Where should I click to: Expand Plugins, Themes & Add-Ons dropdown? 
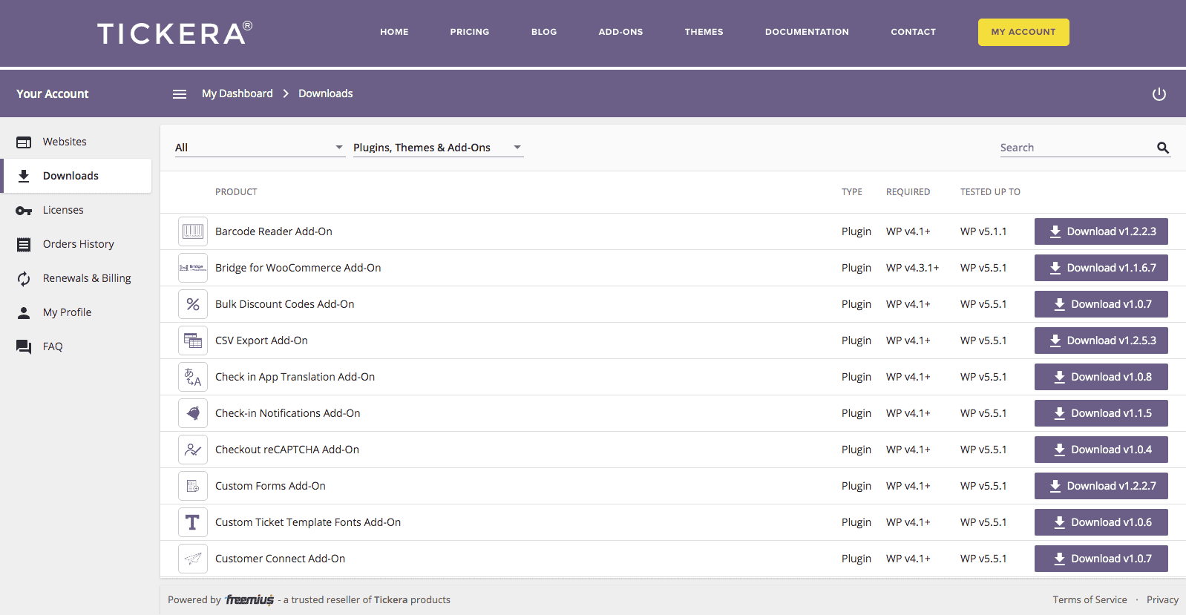click(x=438, y=148)
